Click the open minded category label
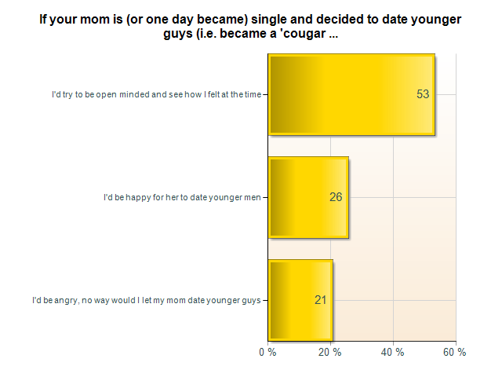Viewport: 502px width, 377px height. tap(157, 94)
